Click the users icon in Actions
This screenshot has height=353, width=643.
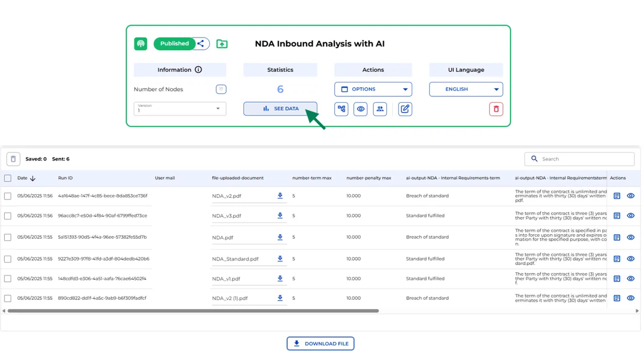point(380,109)
